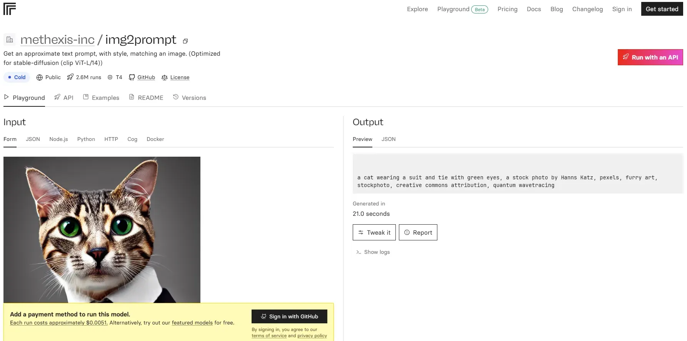Viewport: 687px width, 341px height.
Task: Click the copy icon beside img2prompt
Action: coord(185,41)
